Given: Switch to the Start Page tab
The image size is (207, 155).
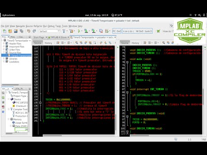Looking at the screenshot, I should (x=39, y=37).
